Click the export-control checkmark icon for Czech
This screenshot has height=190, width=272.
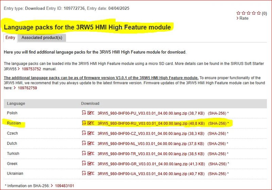[x=91, y=133]
